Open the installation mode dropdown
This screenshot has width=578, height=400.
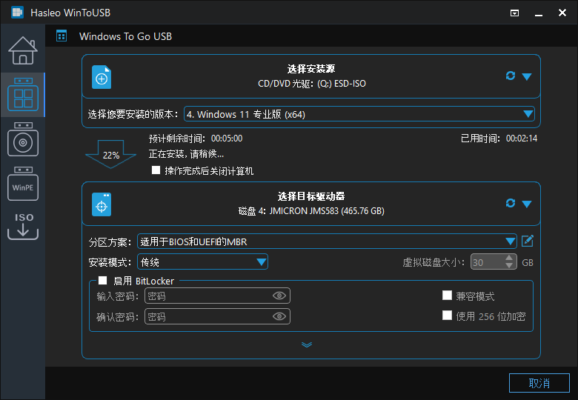tap(202, 262)
